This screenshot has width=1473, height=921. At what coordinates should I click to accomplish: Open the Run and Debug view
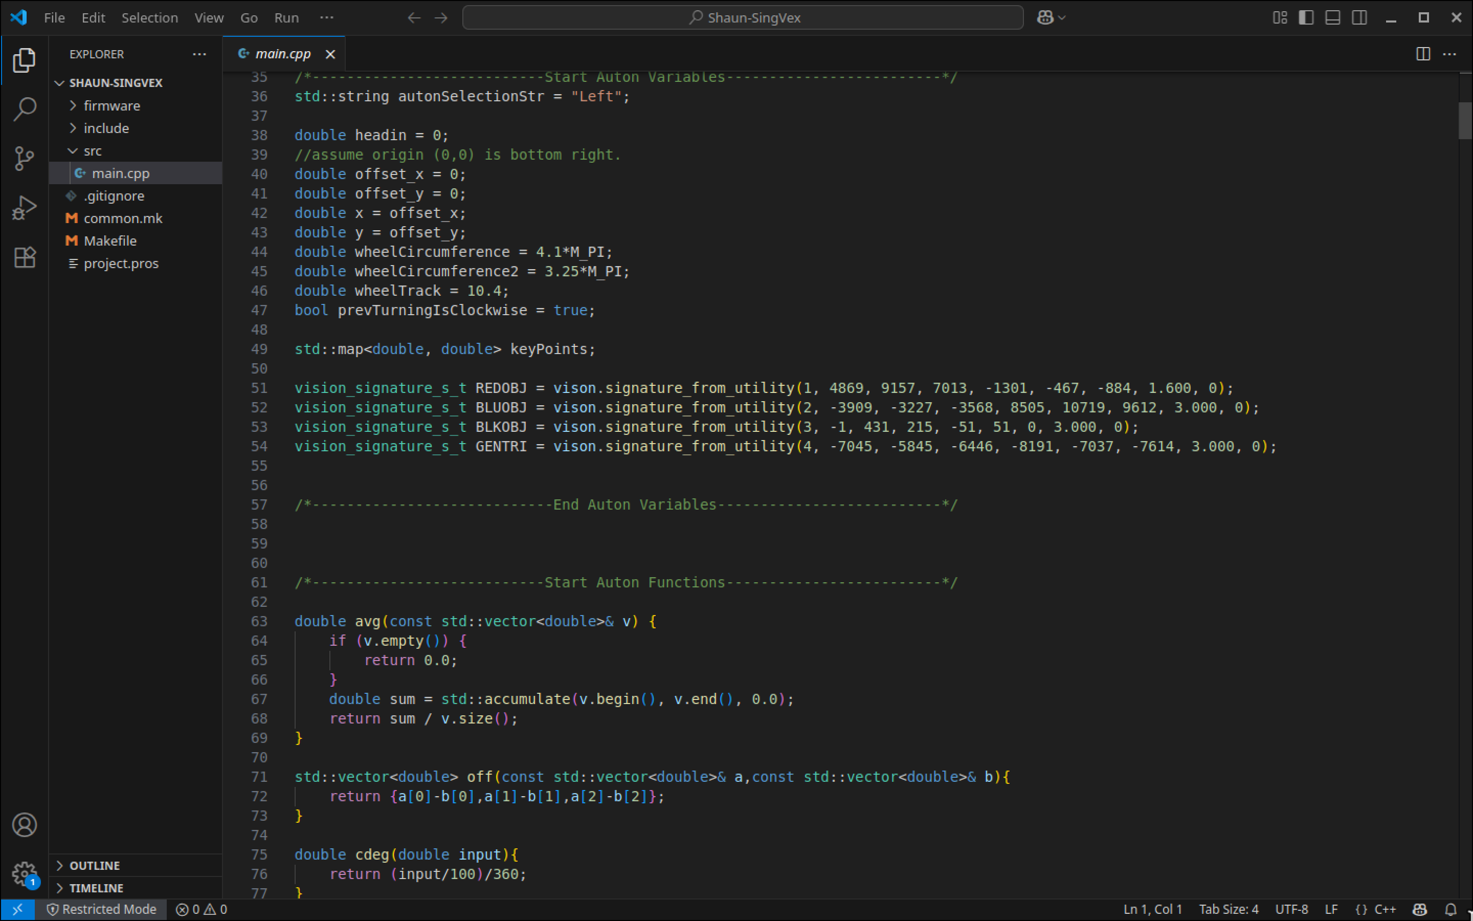25,208
